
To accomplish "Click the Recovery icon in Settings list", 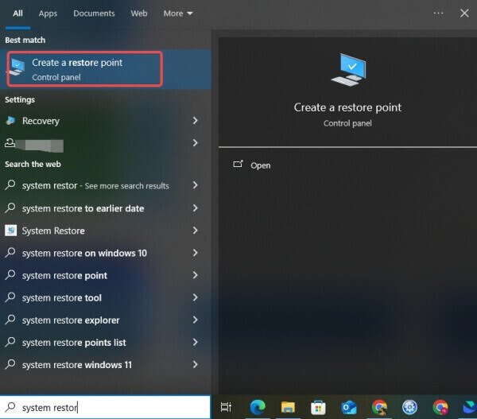I will pyautogui.click(x=10, y=121).
